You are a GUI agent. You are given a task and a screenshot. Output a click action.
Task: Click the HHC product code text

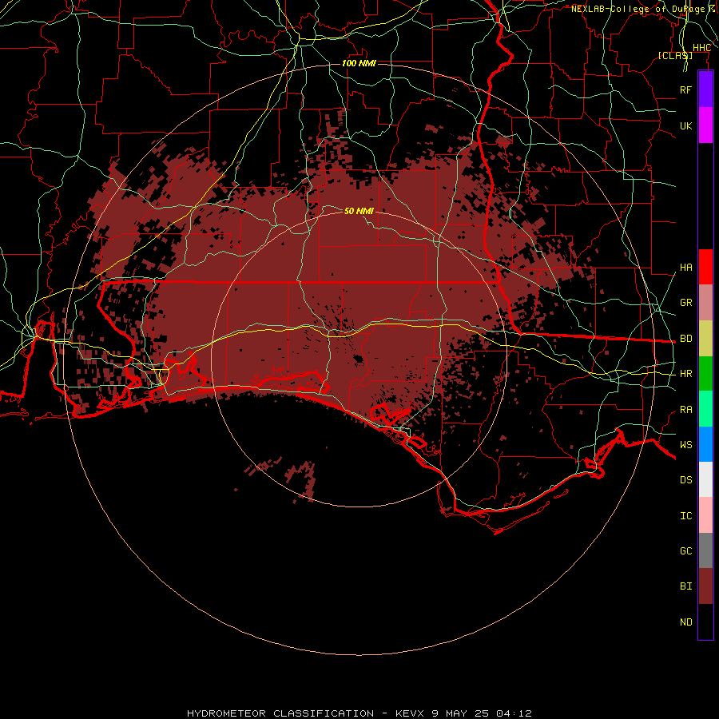[701, 48]
